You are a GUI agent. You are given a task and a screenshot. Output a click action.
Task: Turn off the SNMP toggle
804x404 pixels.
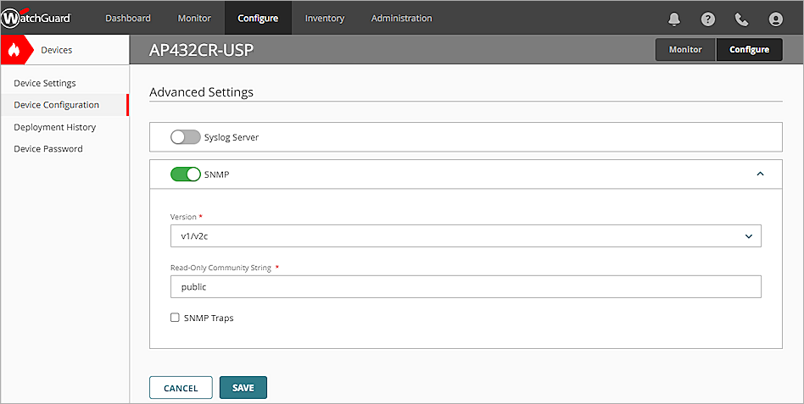click(185, 174)
